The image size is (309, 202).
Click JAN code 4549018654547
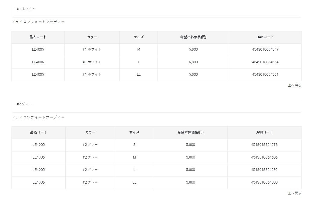point(265,49)
